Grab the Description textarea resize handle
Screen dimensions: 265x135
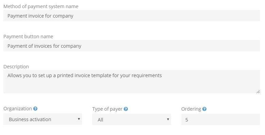click(258, 92)
